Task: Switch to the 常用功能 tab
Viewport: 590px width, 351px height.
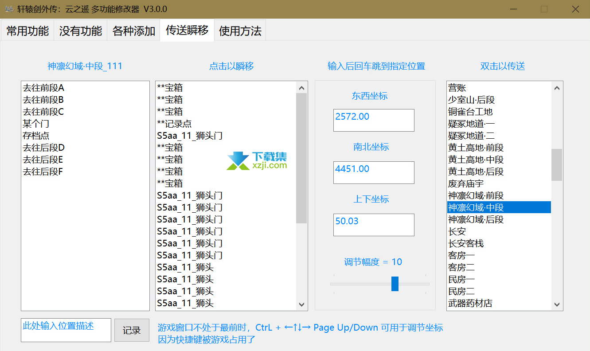Action: 27,31
